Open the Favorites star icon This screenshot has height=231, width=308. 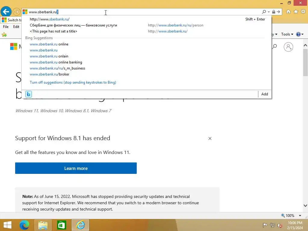(x=296, y=12)
